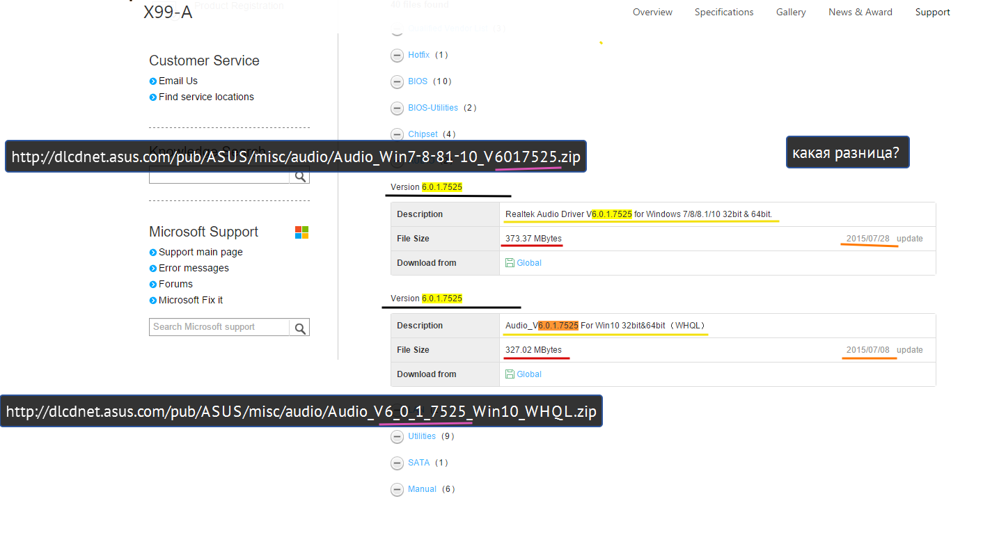This screenshot has height=533, width=983.
Task: Click the Customer Service heading
Action: pyautogui.click(x=204, y=61)
